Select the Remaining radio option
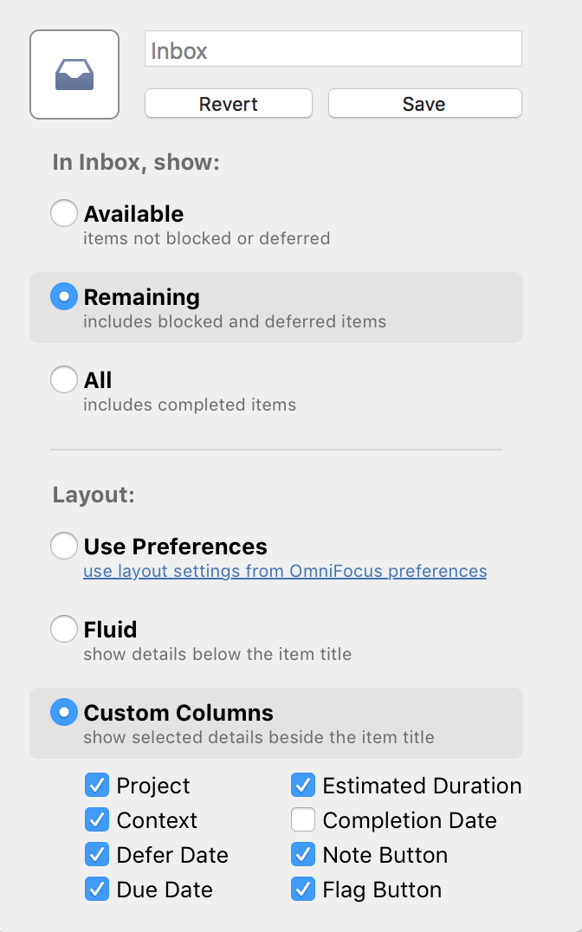 [64, 296]
